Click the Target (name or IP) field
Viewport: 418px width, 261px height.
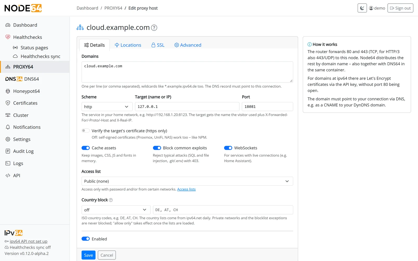(x=187, y=106)
